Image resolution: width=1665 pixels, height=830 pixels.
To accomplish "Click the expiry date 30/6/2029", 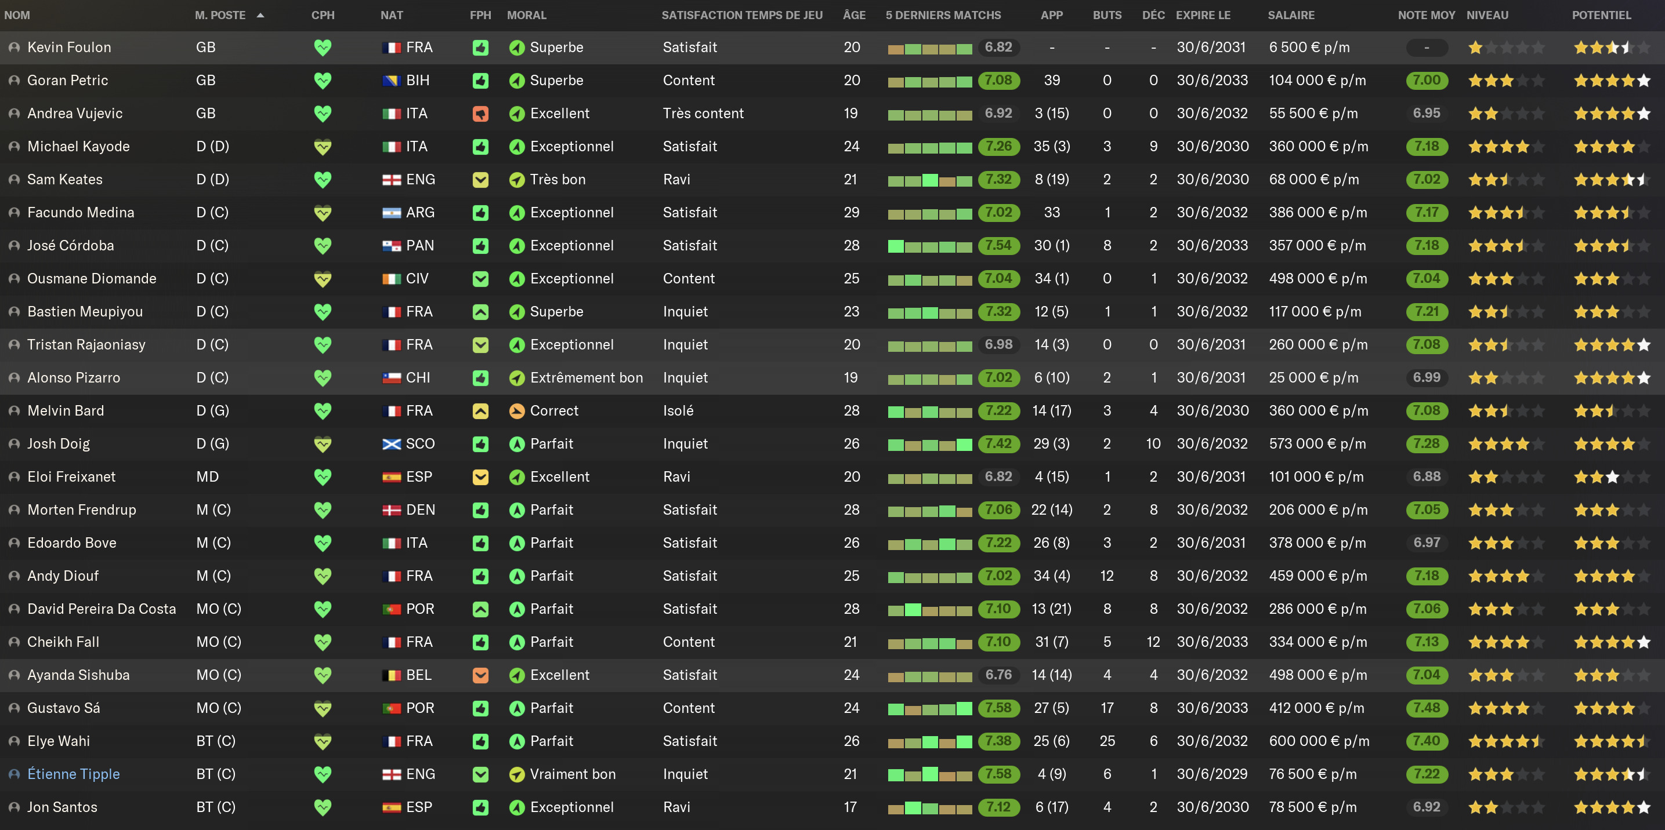I will point(1212,774).
